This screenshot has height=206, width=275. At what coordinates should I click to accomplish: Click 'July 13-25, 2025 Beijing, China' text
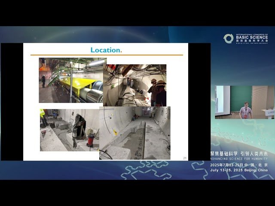[x=239, y=170]
